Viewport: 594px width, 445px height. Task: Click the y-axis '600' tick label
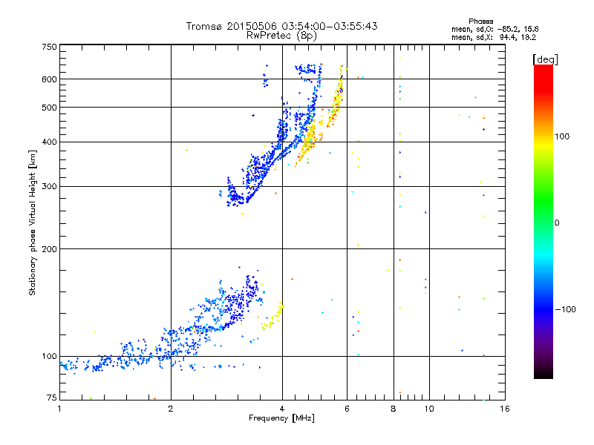coord(49,79)
